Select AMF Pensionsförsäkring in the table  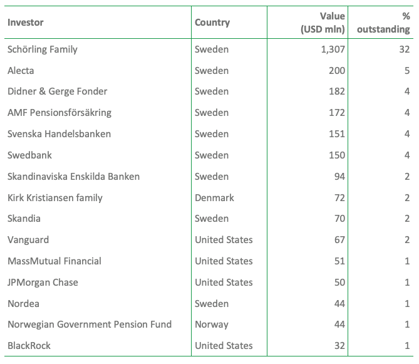coord(59,113)
